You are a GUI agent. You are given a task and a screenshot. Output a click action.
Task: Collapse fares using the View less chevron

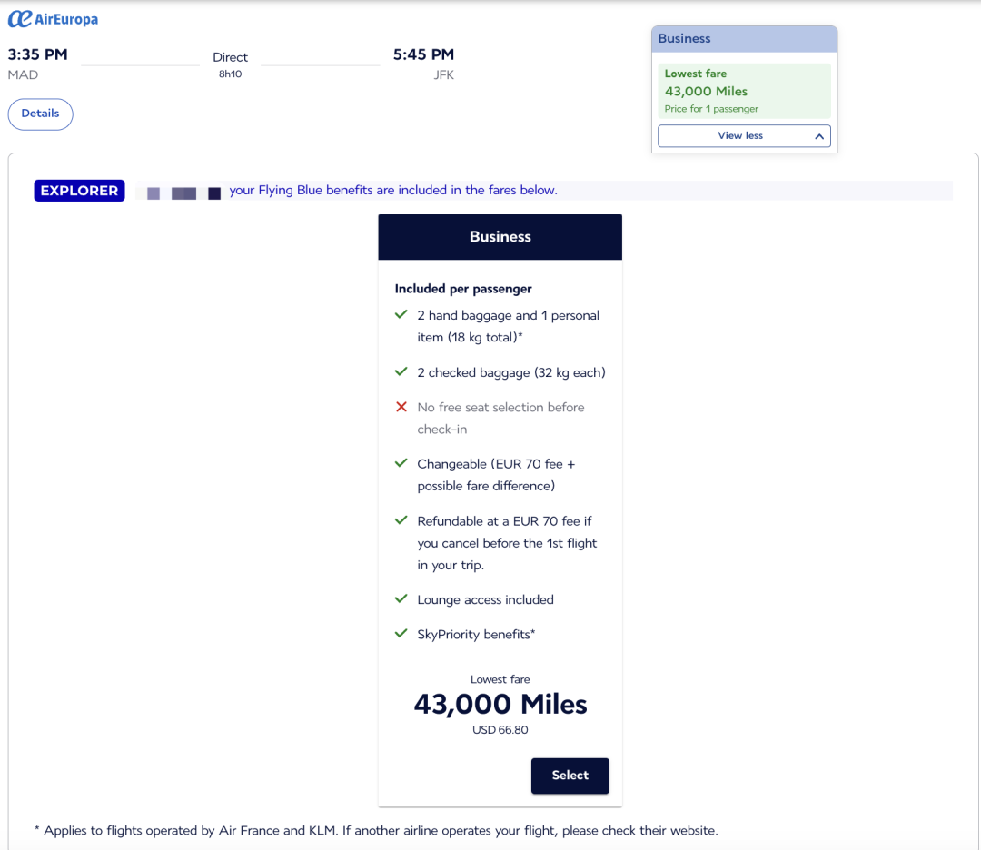tap(818, 136)
